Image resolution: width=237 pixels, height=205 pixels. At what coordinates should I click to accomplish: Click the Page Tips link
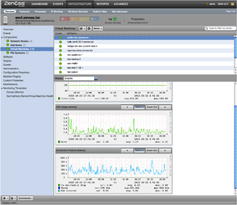coord(231,11)
